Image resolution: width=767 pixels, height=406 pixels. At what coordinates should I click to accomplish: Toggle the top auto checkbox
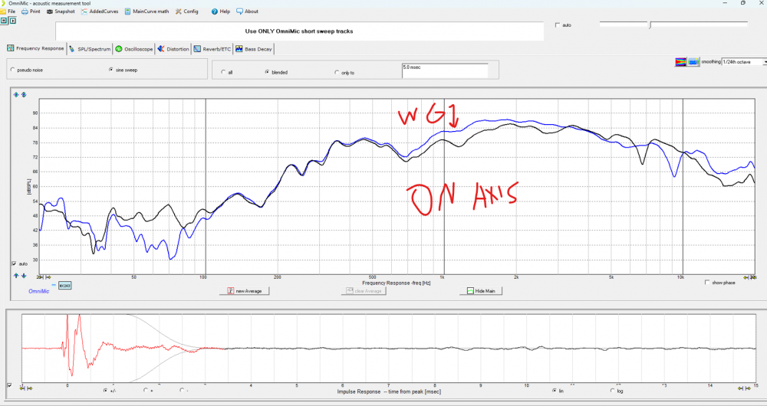pos(558,25)
